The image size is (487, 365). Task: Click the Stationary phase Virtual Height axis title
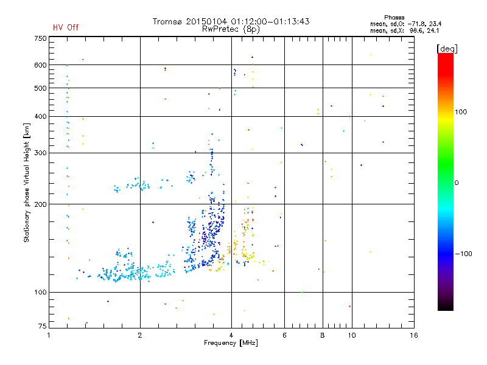tap(27, 183)
